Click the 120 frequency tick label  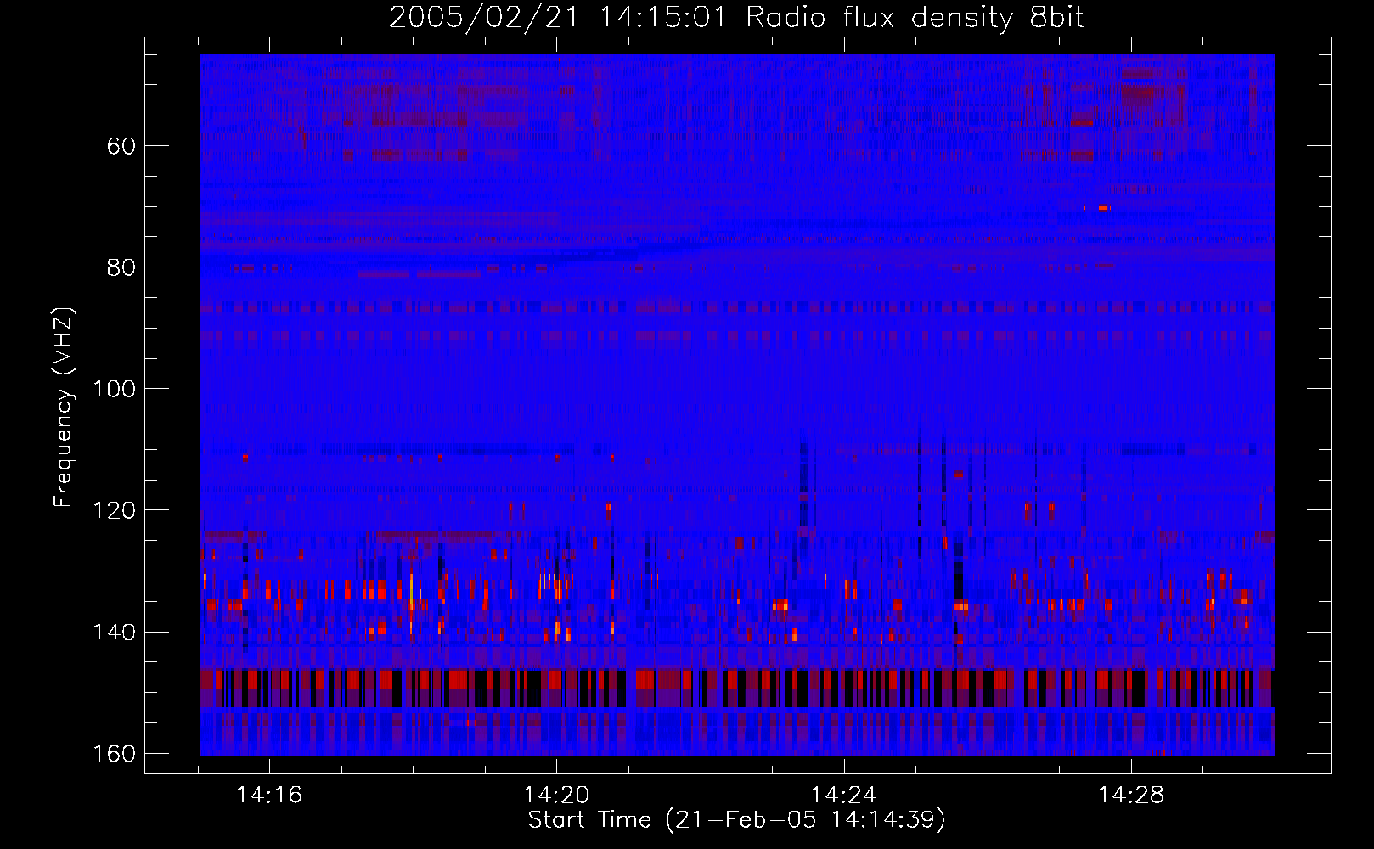[114, 510]
